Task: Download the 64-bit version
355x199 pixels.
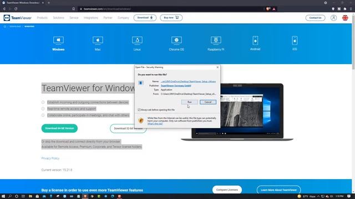Action: (x=59, y=128)
